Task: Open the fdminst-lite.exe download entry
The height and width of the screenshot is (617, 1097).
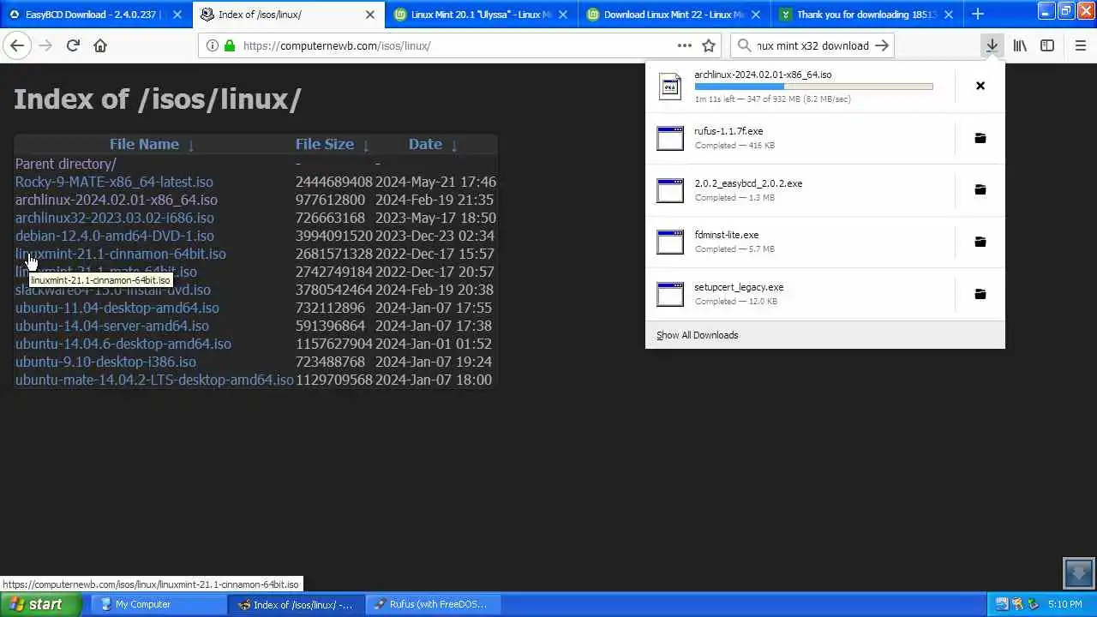Action: click(x=801, y=242)
